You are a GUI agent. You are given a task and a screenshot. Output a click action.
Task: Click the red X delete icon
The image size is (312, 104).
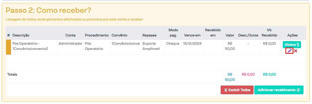pos(296,51)
